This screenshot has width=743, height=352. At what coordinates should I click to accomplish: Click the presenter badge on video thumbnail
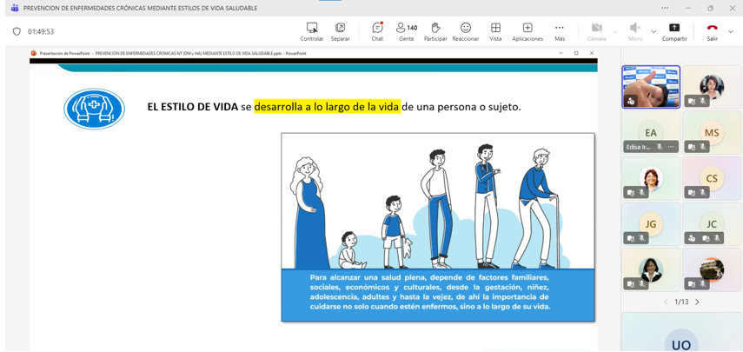tap(631, 101)
